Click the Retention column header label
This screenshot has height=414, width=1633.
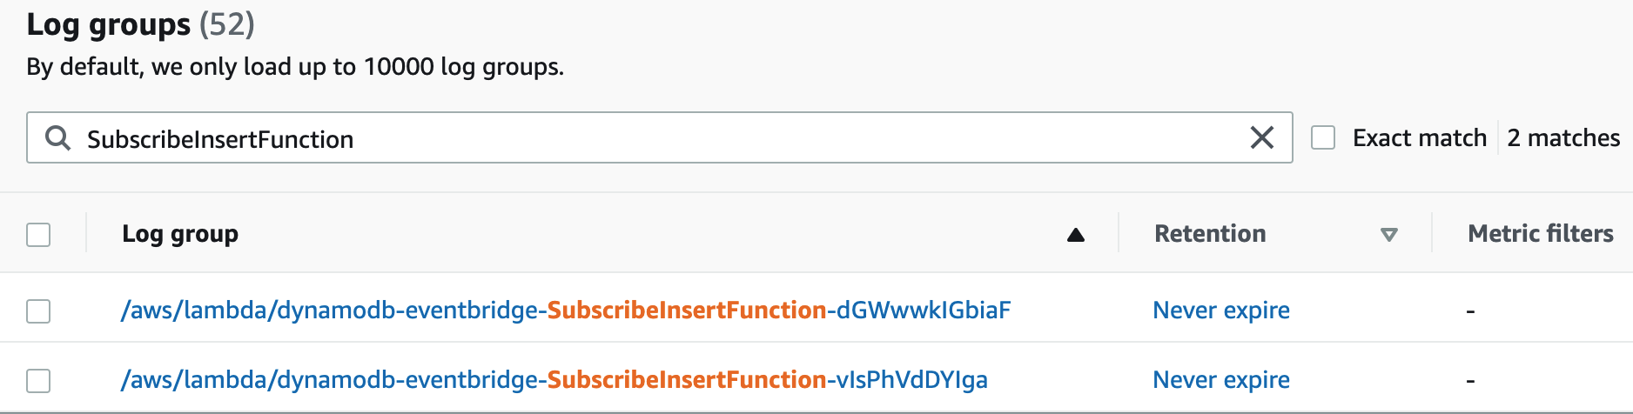pos(1210,233)
